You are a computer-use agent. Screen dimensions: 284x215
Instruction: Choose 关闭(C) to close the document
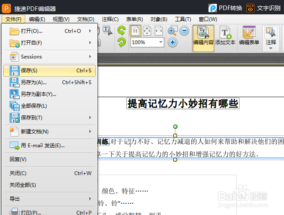click(50, 173)
